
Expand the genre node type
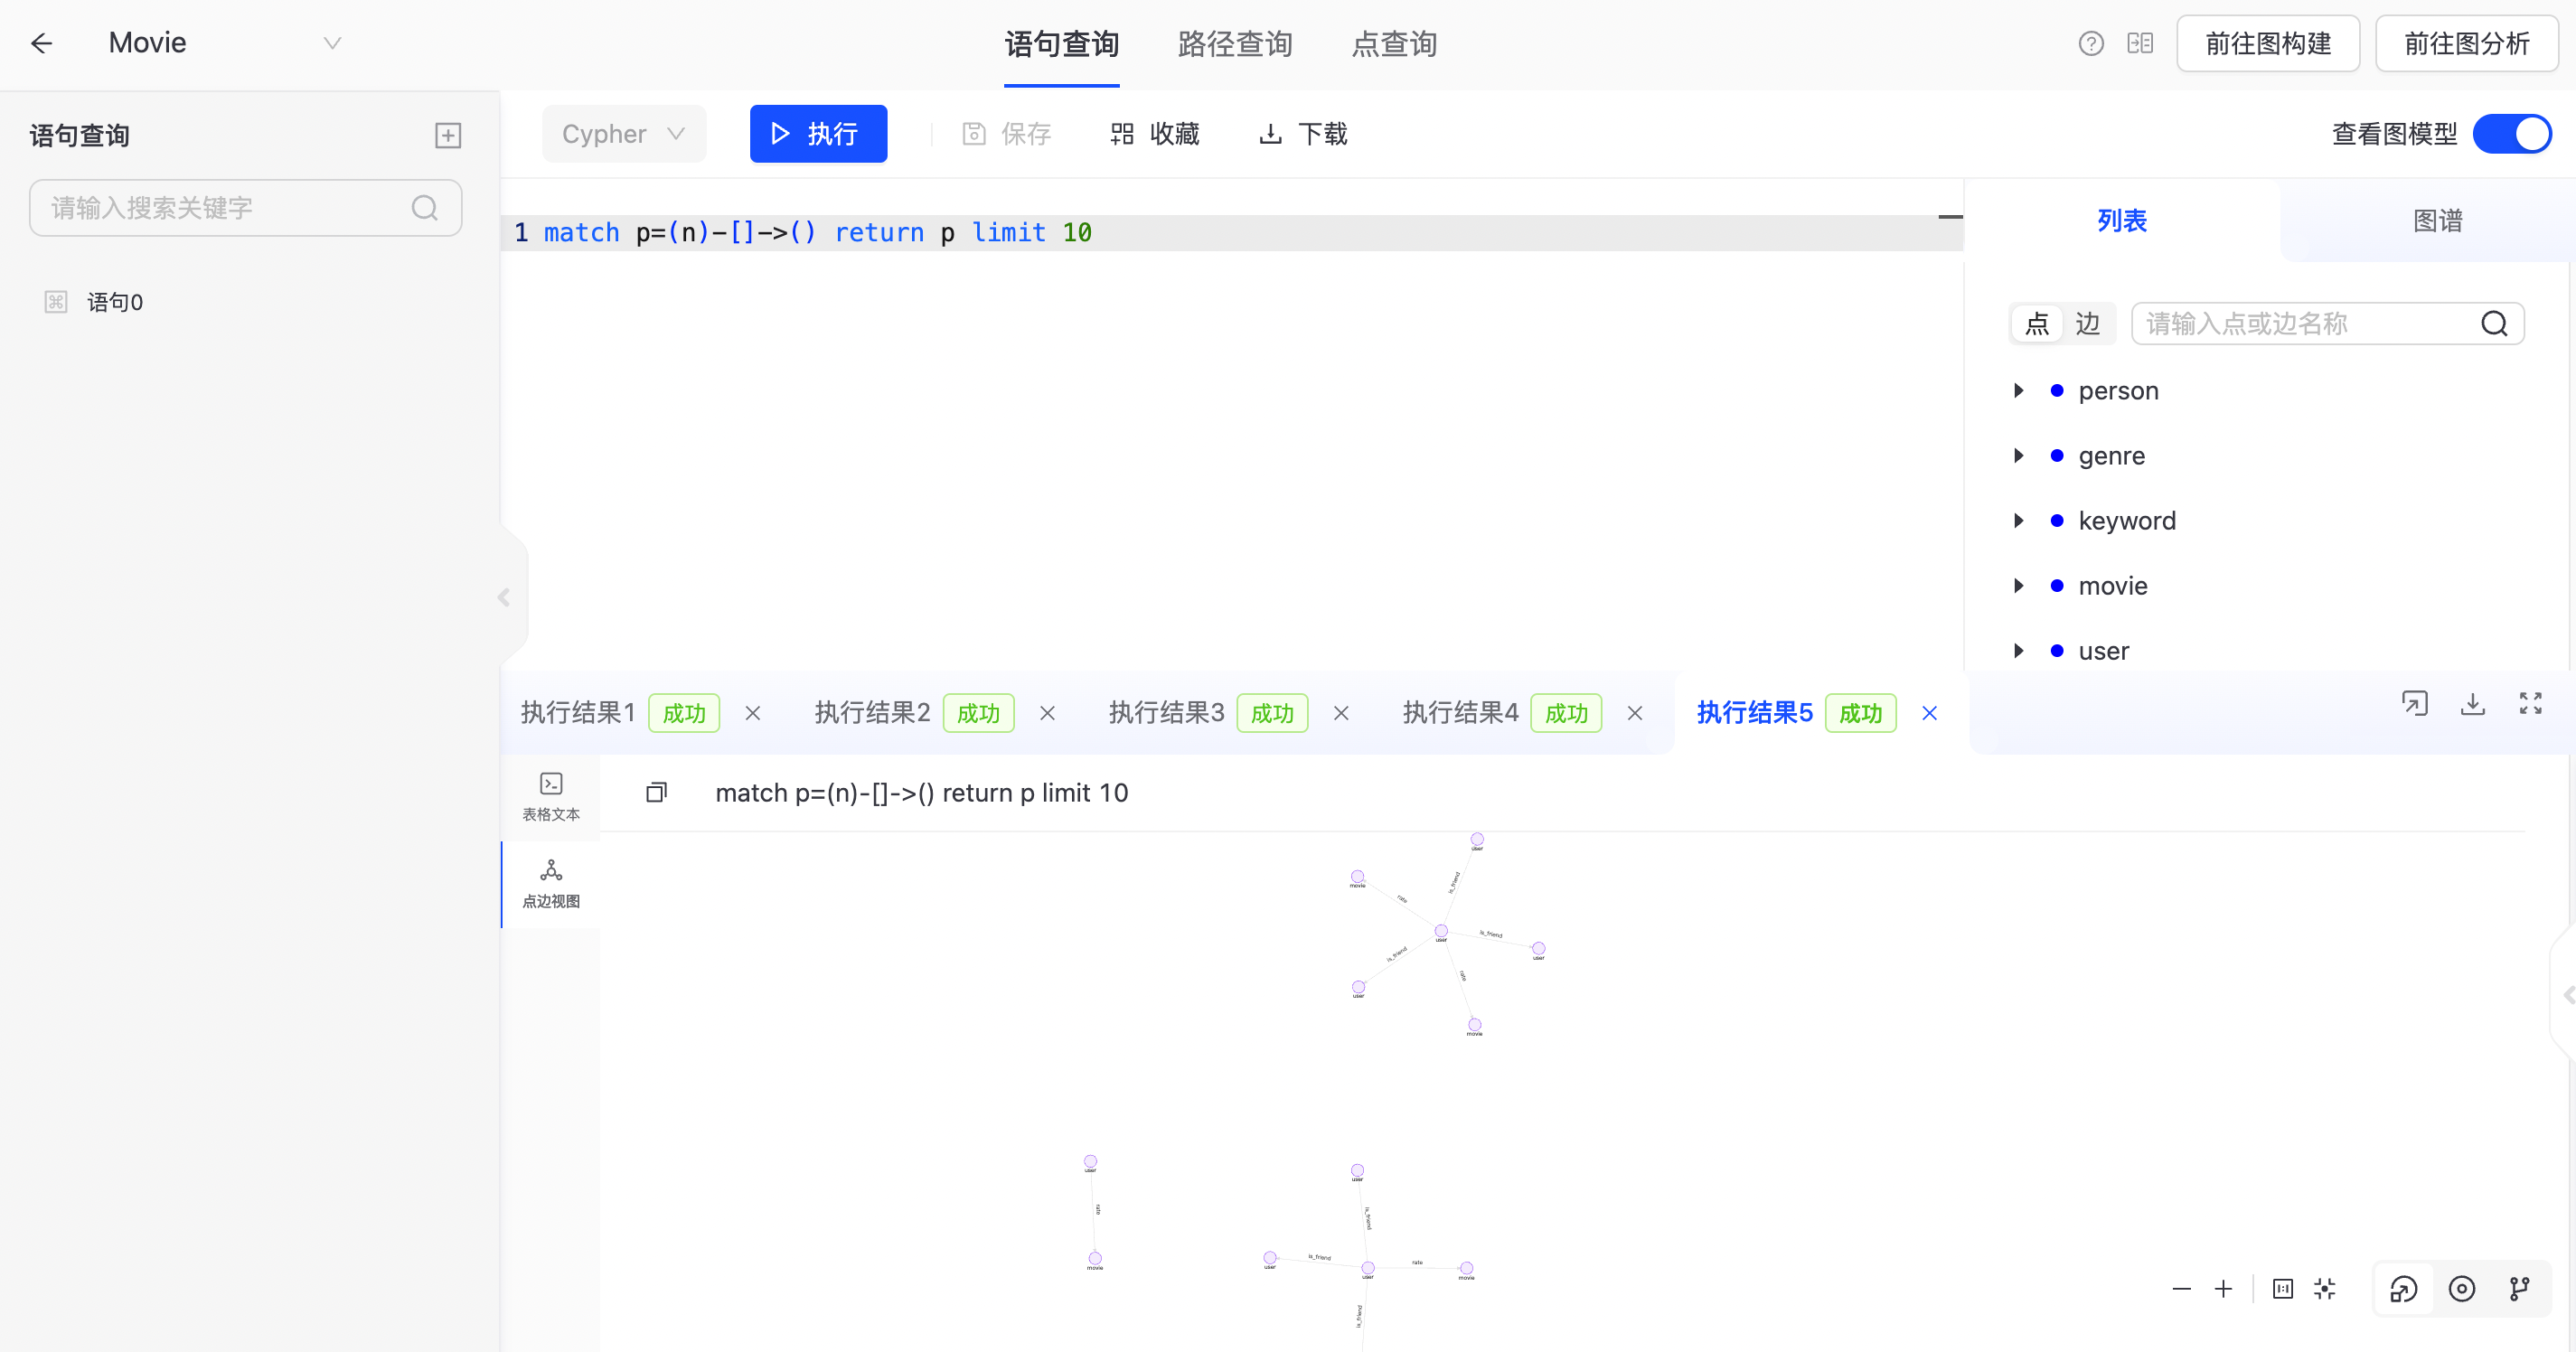point(2018,455)
